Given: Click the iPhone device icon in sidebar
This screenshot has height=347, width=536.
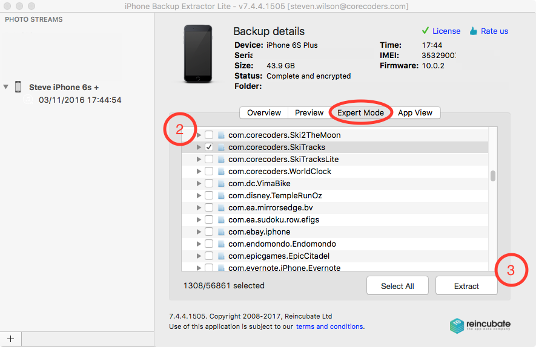Looking at the screenshot, I should click(x=18, y=87).
